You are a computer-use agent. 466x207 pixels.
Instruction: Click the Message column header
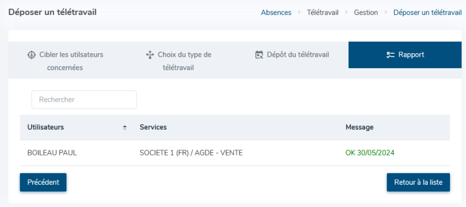359,128
